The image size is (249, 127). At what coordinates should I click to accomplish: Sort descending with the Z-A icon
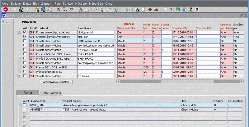point(64,10)
